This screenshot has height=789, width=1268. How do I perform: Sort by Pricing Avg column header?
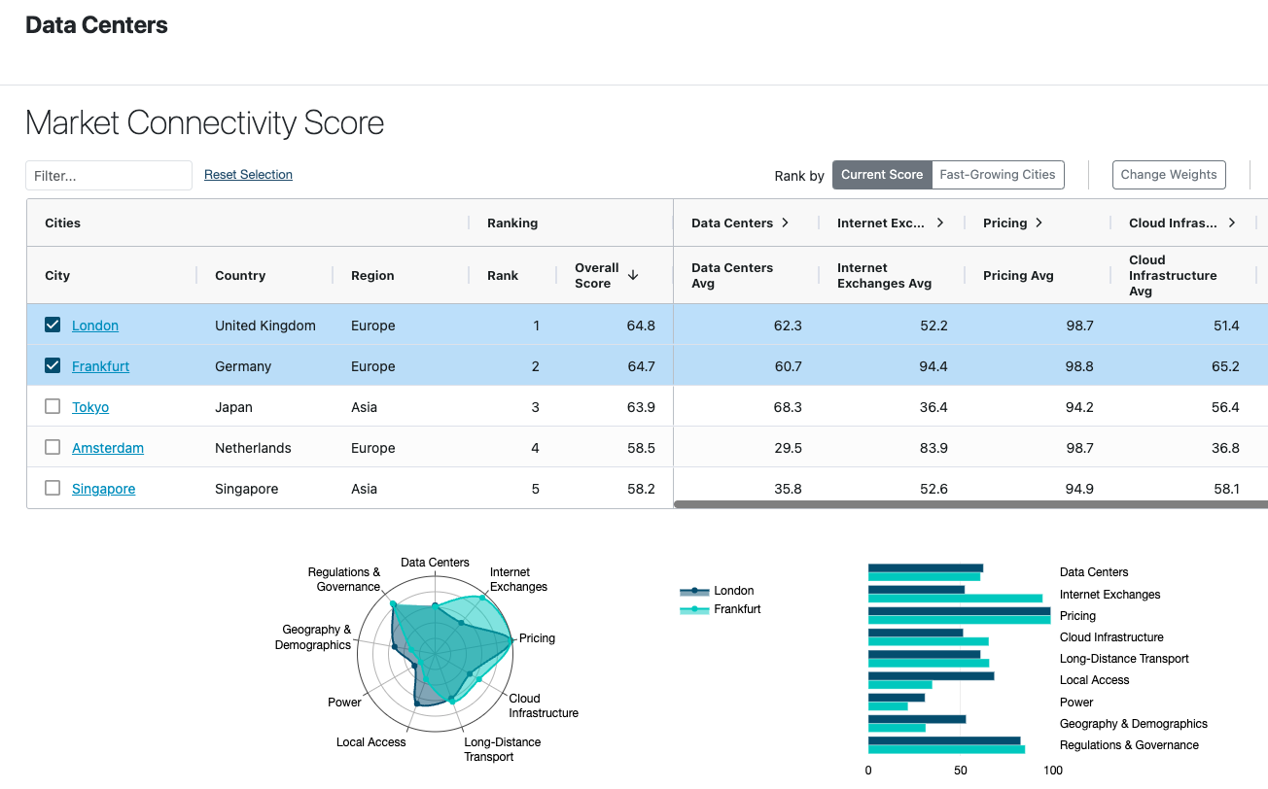[1018, 275]
